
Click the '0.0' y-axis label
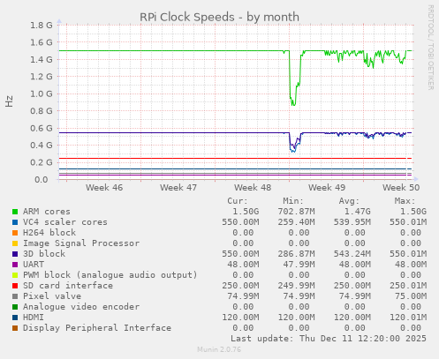pos(42,179)
